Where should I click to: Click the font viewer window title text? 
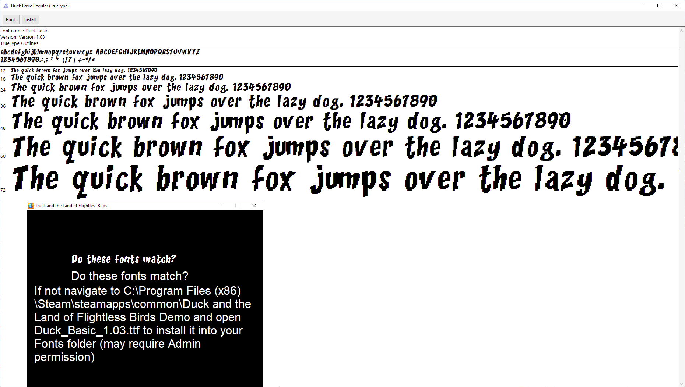pos(40,6)
